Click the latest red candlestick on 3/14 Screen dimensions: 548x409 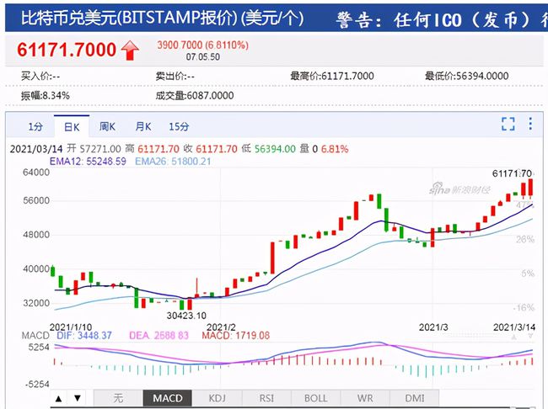pos(531,188)
